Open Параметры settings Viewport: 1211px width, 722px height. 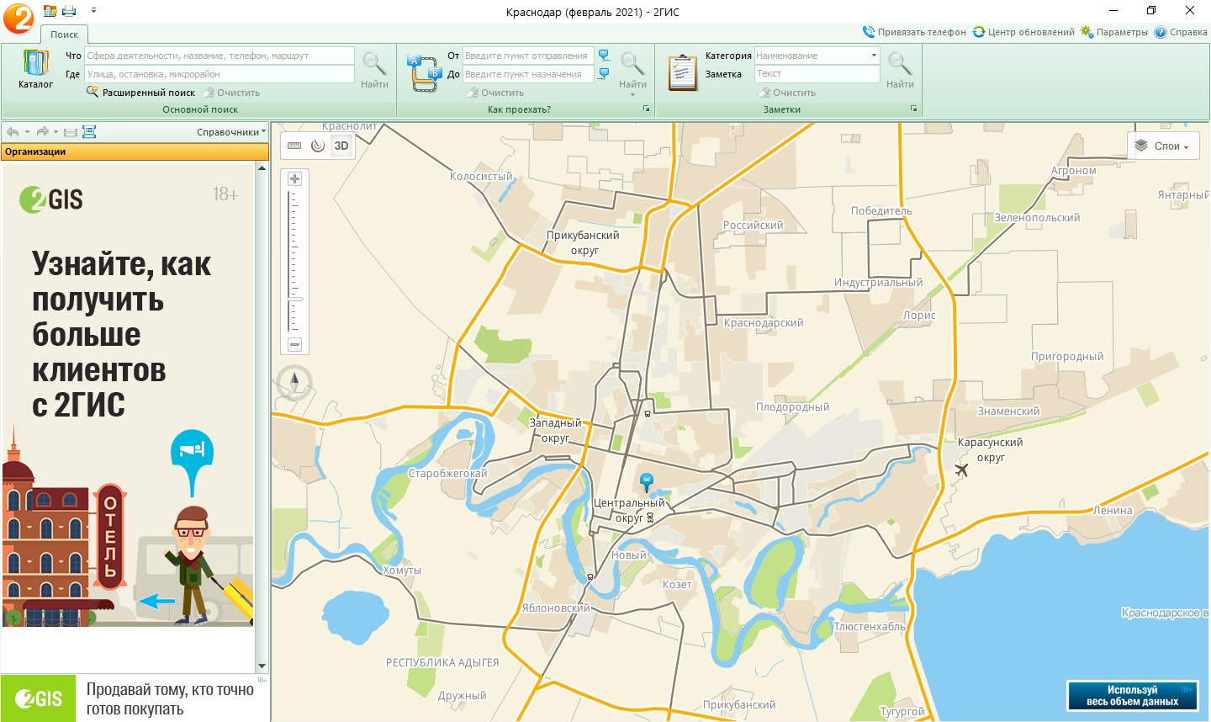[1114, 32]
